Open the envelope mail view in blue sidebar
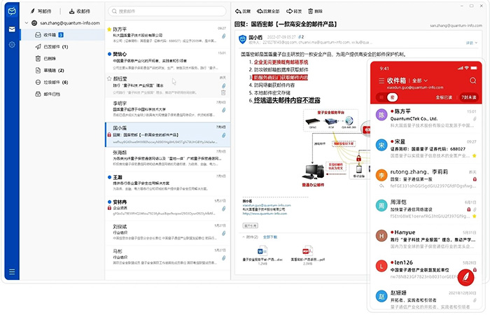The width and height of the screenshot is (490, 315). [12, 29]
